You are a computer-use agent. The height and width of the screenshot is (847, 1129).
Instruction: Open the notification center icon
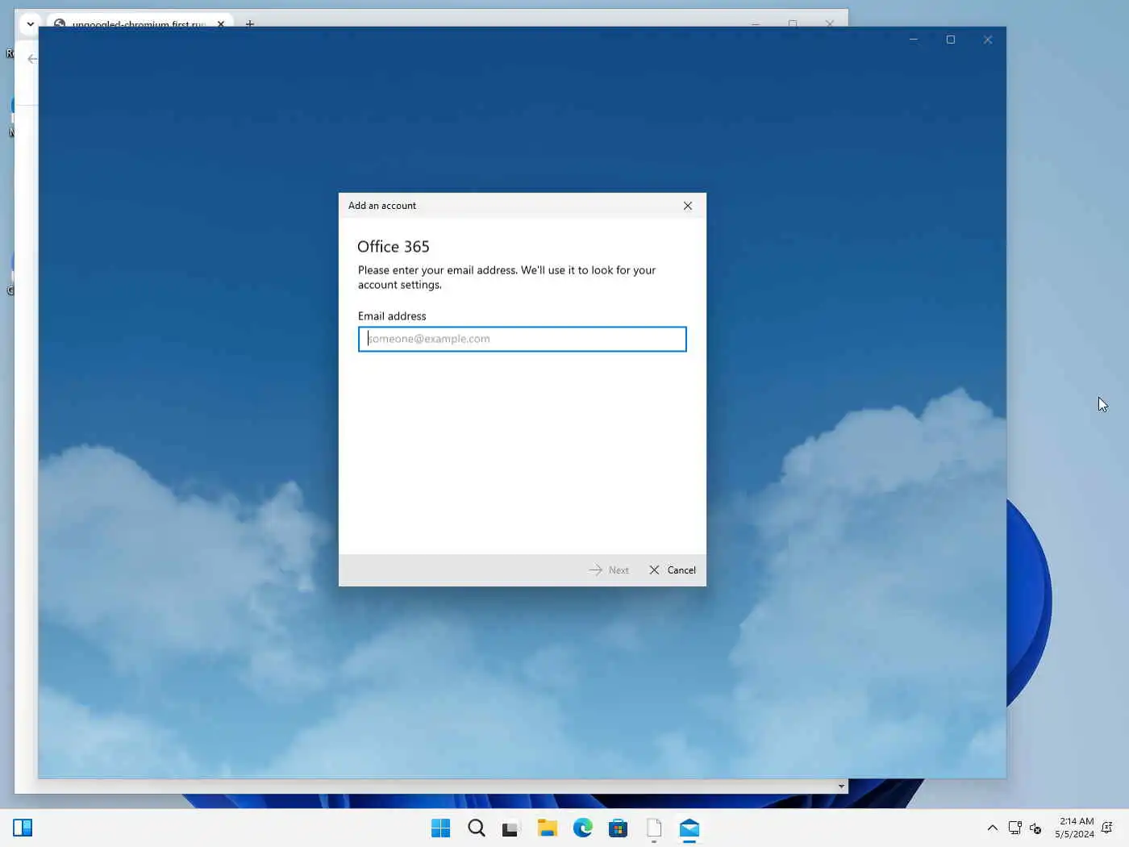point(1108,828)
